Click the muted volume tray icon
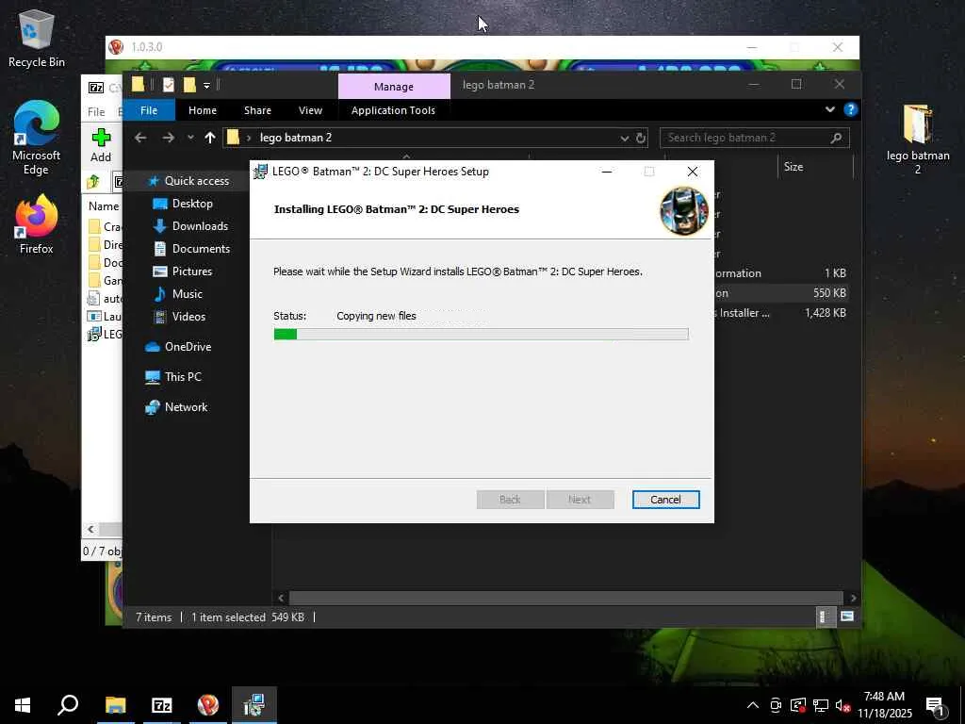965x724 pixels. click(842, 705)
